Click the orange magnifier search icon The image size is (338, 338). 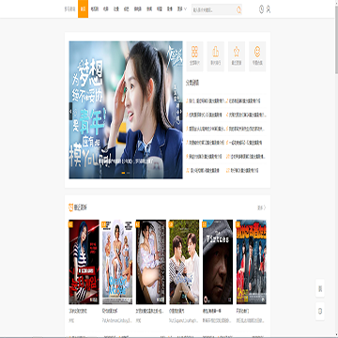point(238,10)
